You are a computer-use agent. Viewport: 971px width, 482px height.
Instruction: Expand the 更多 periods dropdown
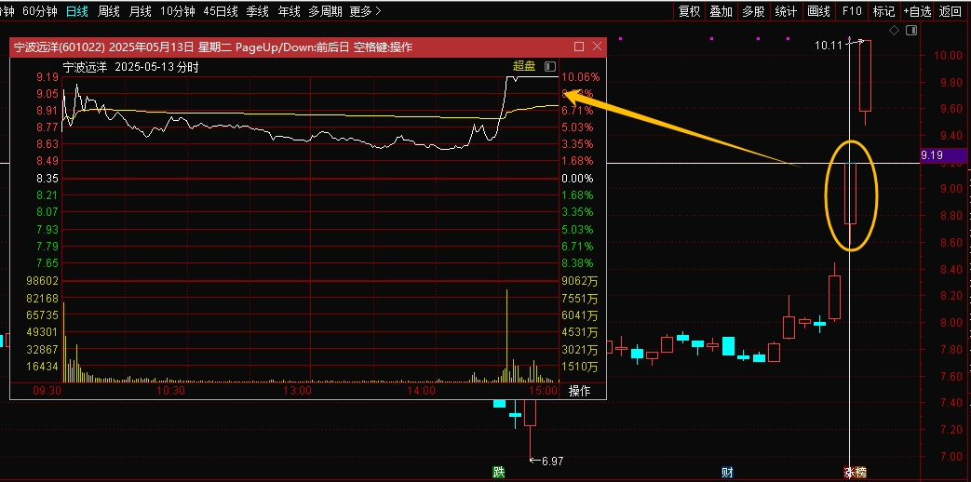pos(365,10)
